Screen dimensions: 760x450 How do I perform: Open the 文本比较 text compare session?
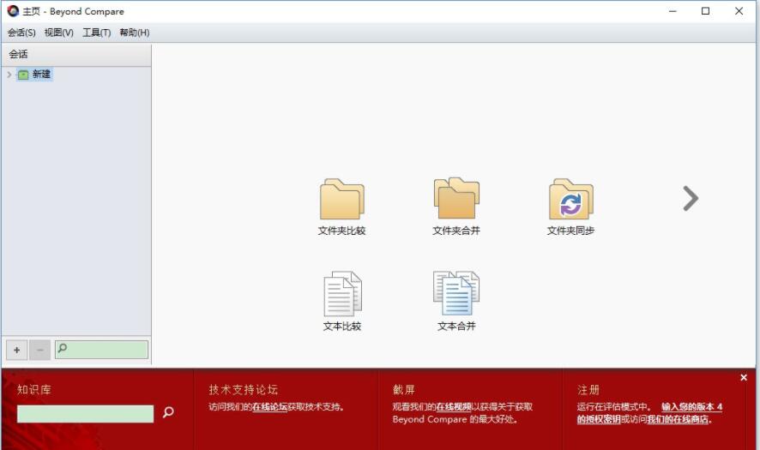341,302
